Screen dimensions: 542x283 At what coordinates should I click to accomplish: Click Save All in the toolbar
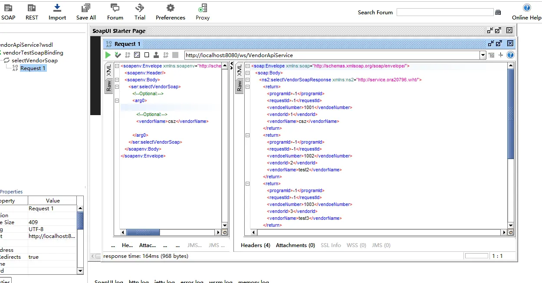tap(86, 12)
